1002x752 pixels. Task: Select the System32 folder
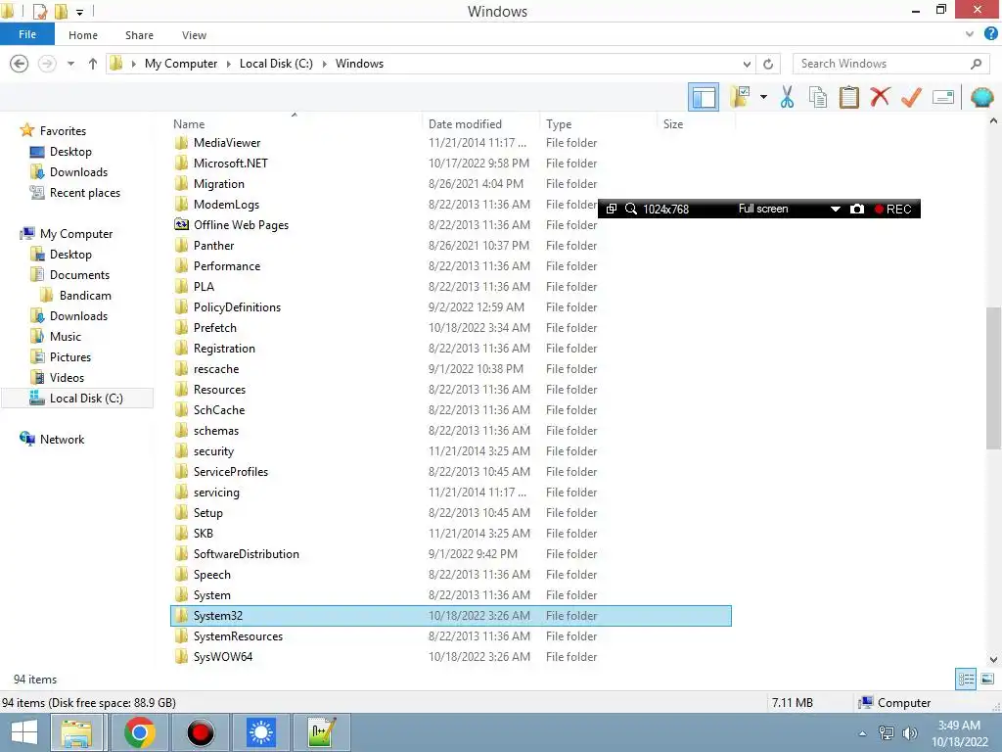[451, 616]
